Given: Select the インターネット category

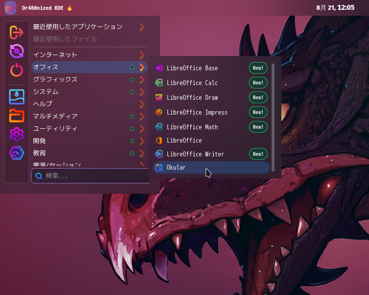Looking at the screenshot, I should click(x=89, y=55).
